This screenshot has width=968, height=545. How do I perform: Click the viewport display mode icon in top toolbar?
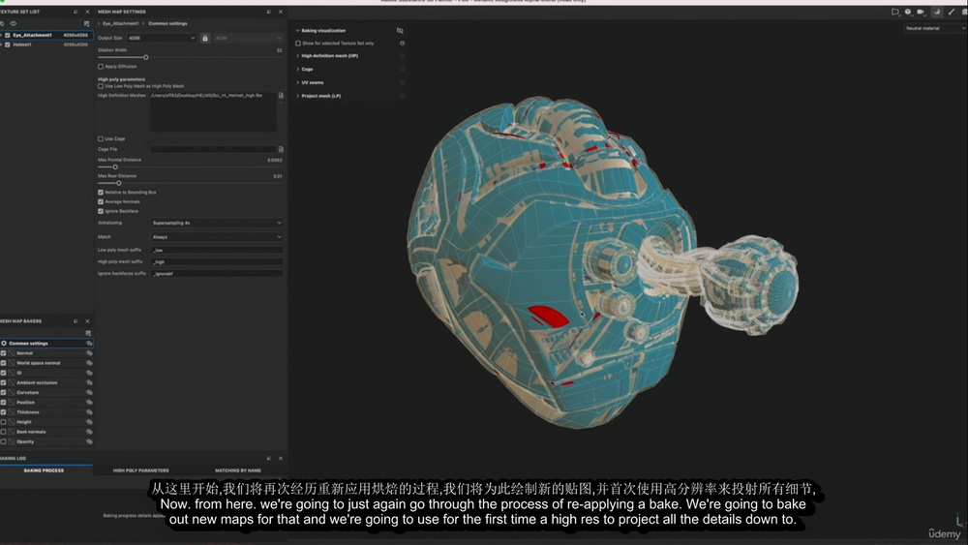coord(895,12)
